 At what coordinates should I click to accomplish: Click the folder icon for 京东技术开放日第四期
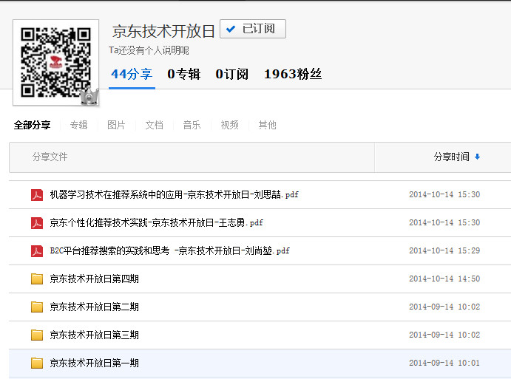click(37, 279)
